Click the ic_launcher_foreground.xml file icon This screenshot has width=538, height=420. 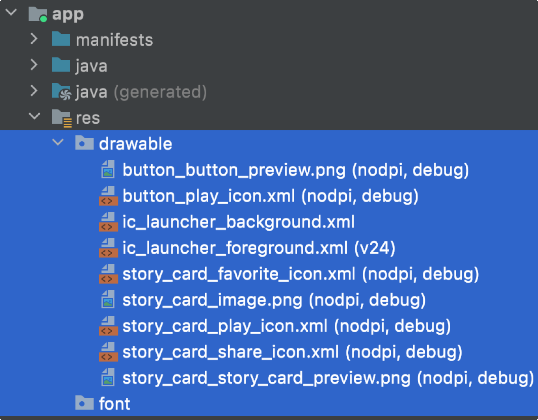pos(108,248)
